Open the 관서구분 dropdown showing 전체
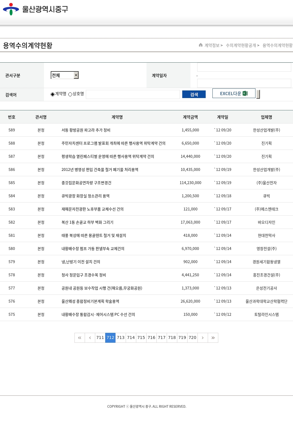This screenshot has width=293, height=425. pos(65,75)
